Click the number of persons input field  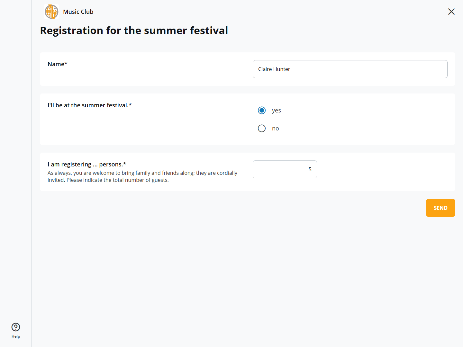coord(285,169)
